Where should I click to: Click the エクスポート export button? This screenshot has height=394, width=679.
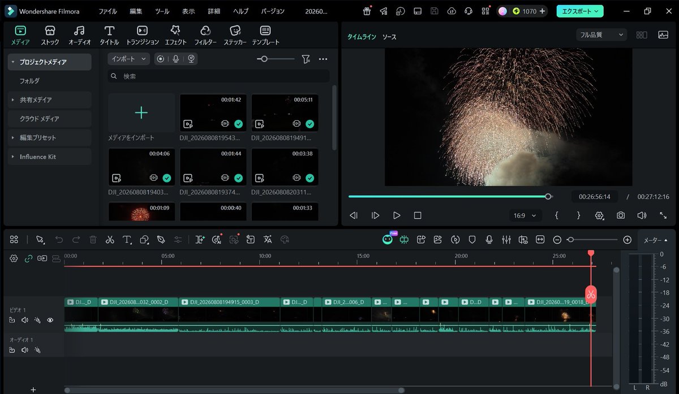click(x=580, y=11)
